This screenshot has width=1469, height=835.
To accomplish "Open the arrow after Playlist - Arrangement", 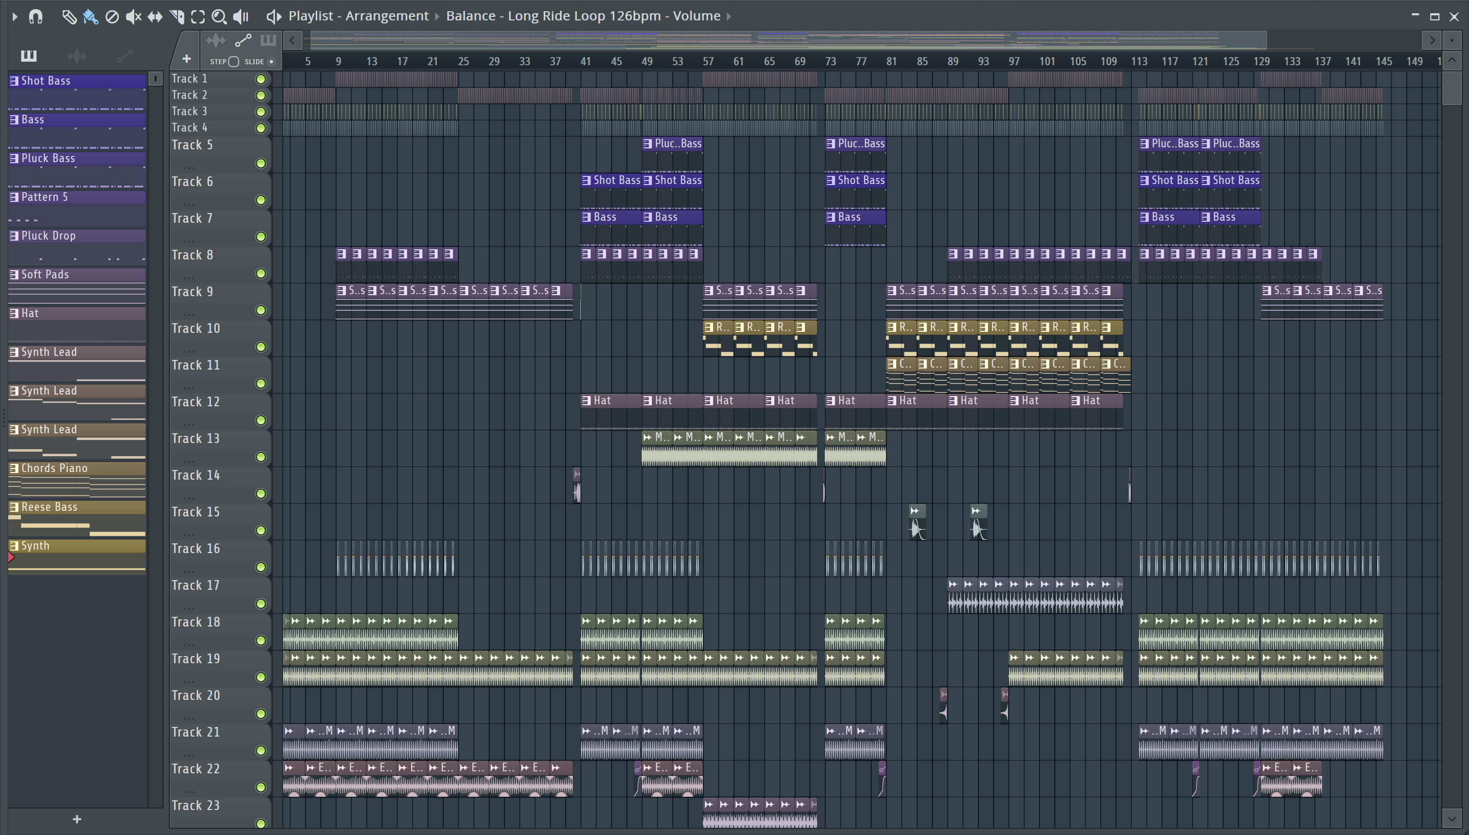I will pyautogui.click(x=437, y=17).
